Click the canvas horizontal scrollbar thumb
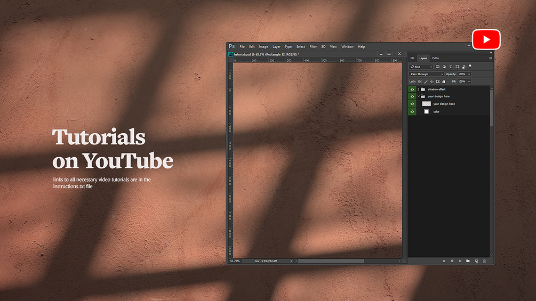Image resolution: width=536 pixels, height=301 pixels. click(x=331, y=261)
